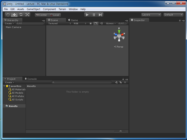Toggle the Inspector lock icon
Screen dimensions: 187x140
click(180, 20)
